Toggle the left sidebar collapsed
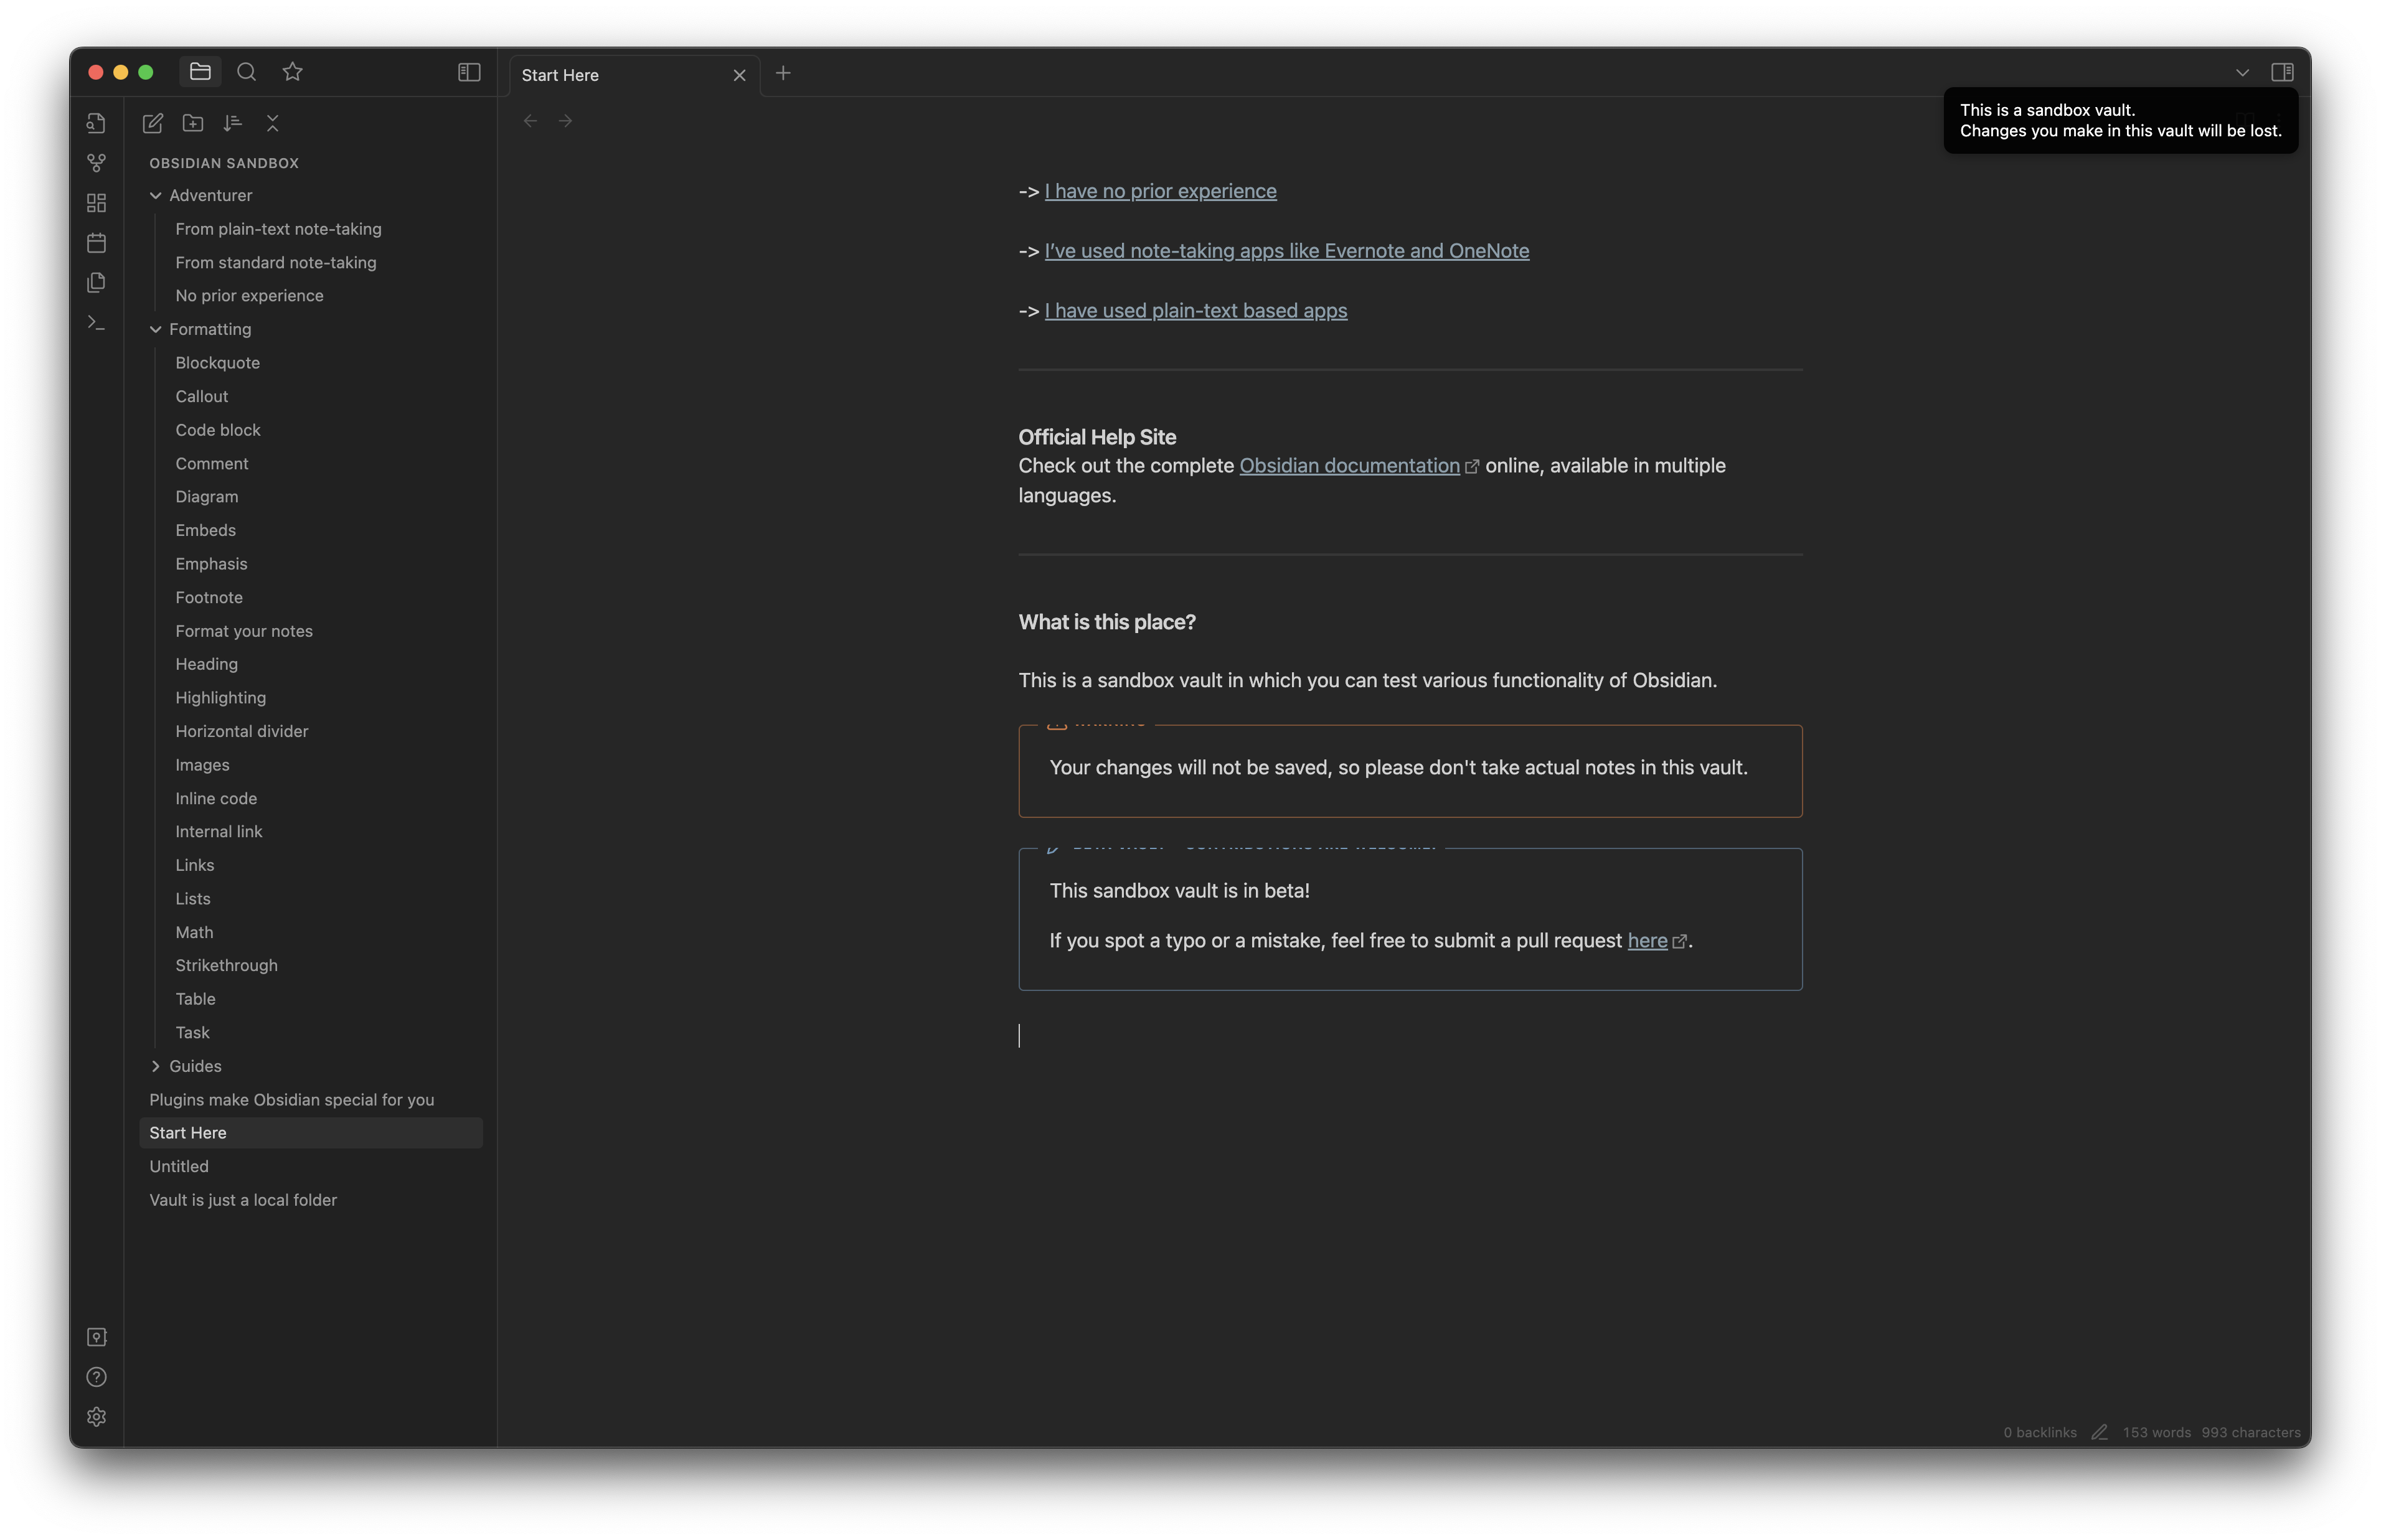The image size is (2381, 1540). click(x=468, y=72)
